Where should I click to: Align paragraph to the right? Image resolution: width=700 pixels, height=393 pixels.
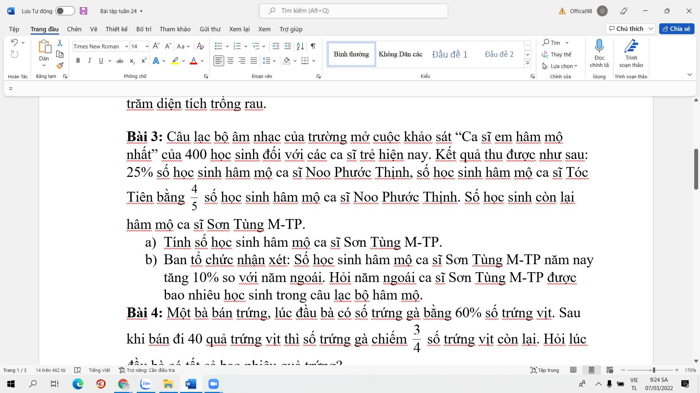click(242, 61)
